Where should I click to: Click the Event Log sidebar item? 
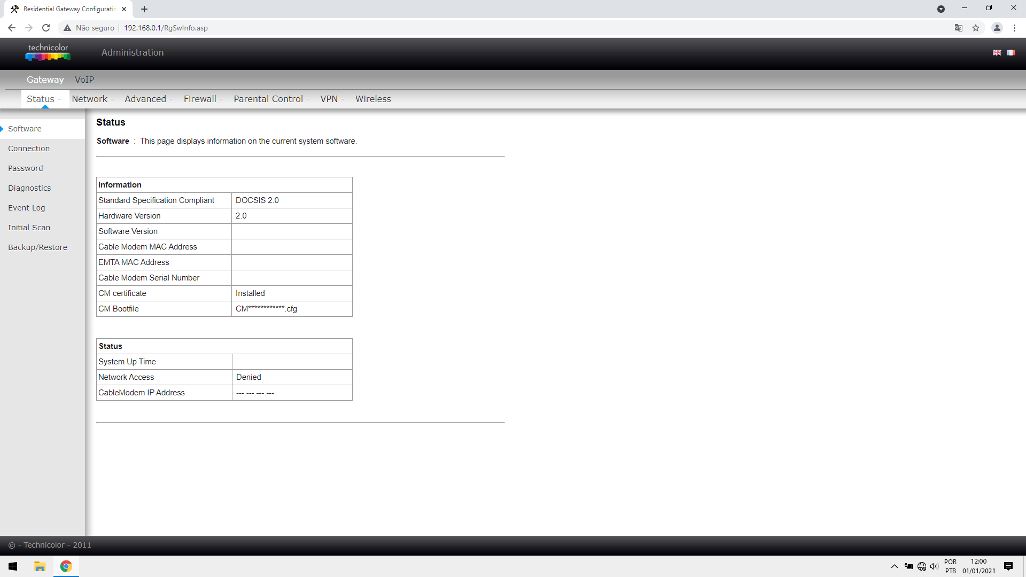pos(27,207)
